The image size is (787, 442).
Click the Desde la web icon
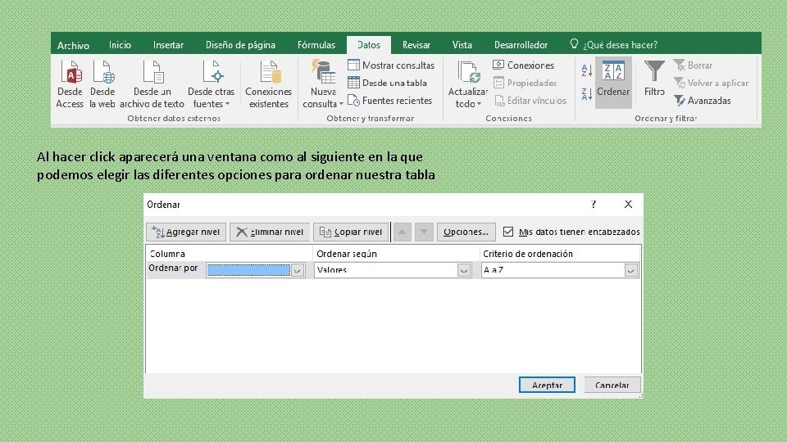(x=102, y=83)
